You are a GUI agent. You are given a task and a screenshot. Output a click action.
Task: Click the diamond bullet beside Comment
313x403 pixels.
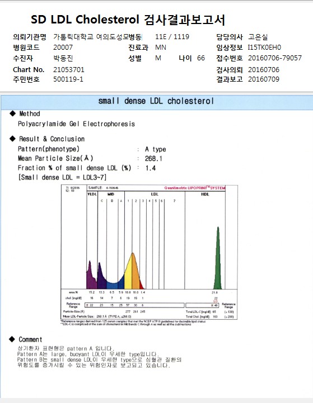(x=12, y=339)
